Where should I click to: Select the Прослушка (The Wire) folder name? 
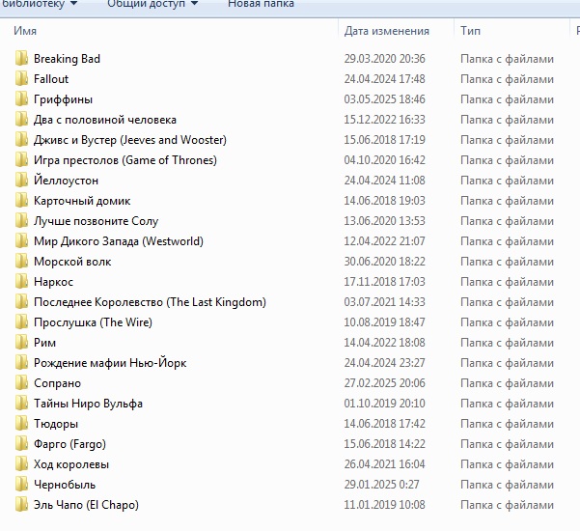(x=93, y=322)
